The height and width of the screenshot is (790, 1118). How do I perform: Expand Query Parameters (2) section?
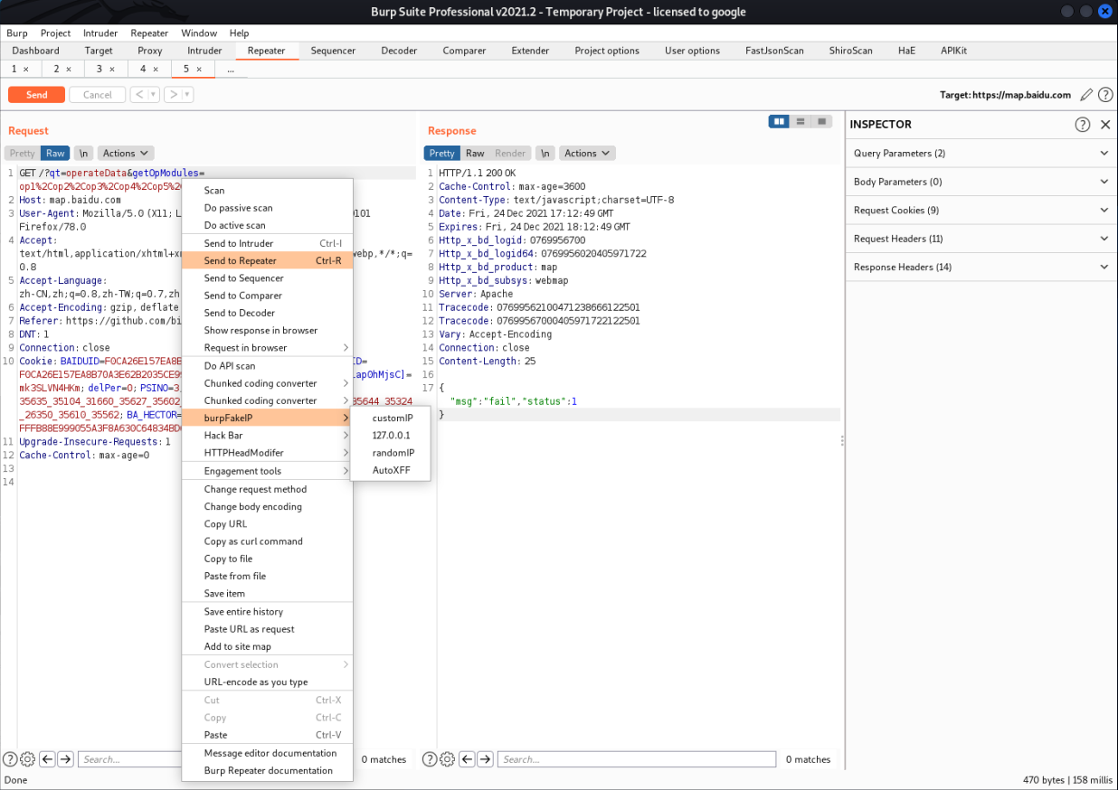point(981,154)
